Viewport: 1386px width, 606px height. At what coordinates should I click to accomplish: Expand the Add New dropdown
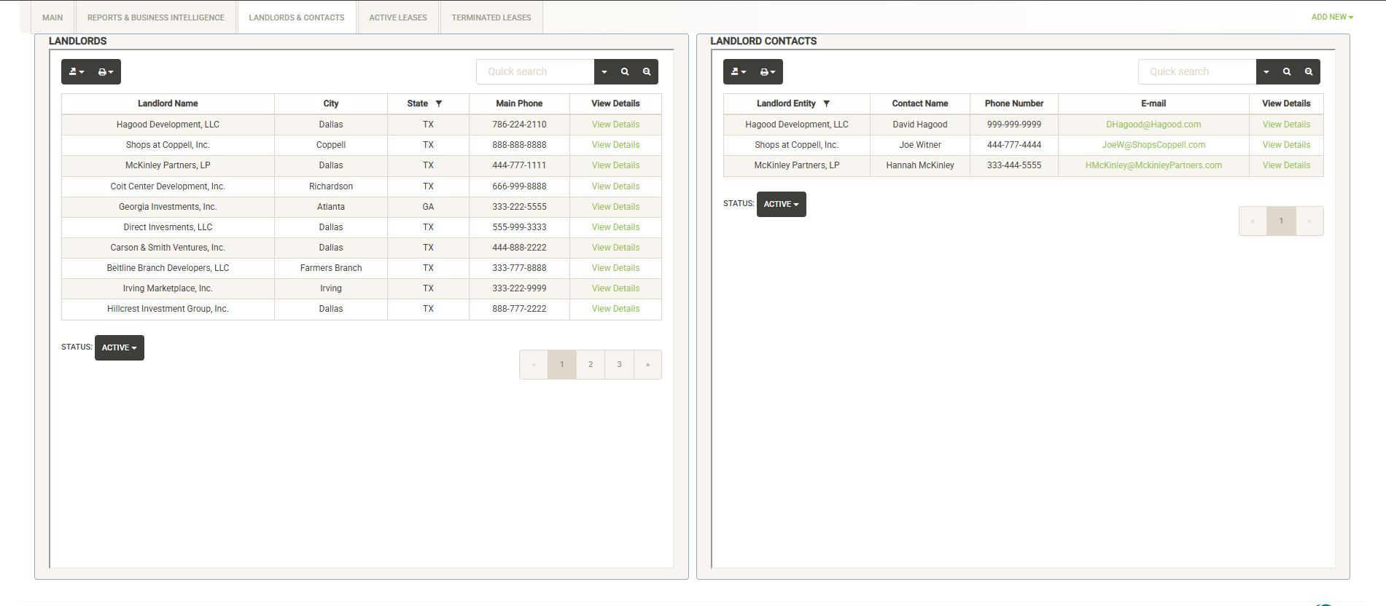(1332, 17)
